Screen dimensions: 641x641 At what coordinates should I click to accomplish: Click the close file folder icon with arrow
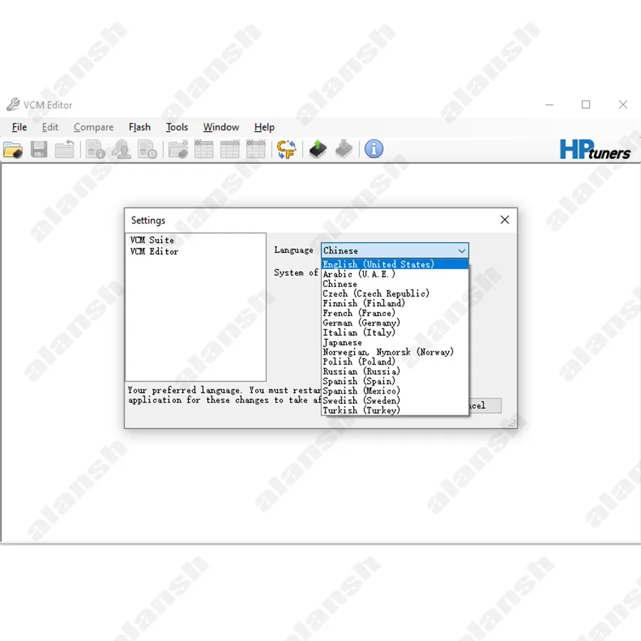[65, 150]
